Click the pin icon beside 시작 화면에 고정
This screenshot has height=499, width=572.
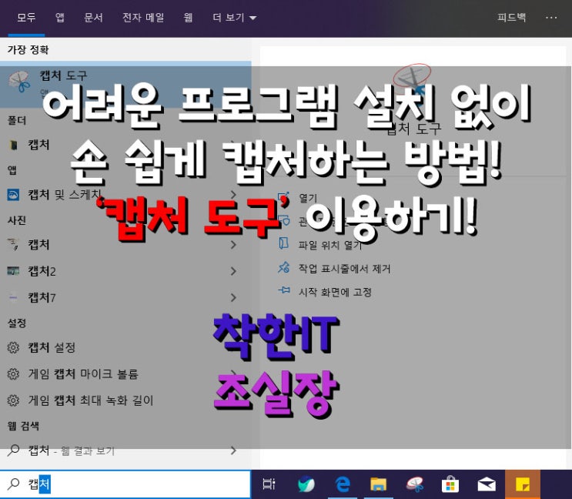click(x=284, y=291)
